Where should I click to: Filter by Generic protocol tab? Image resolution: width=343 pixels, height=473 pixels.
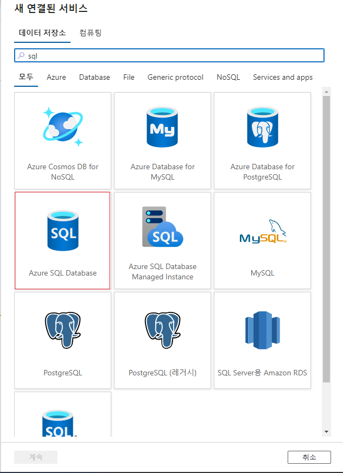coord(175,77)
